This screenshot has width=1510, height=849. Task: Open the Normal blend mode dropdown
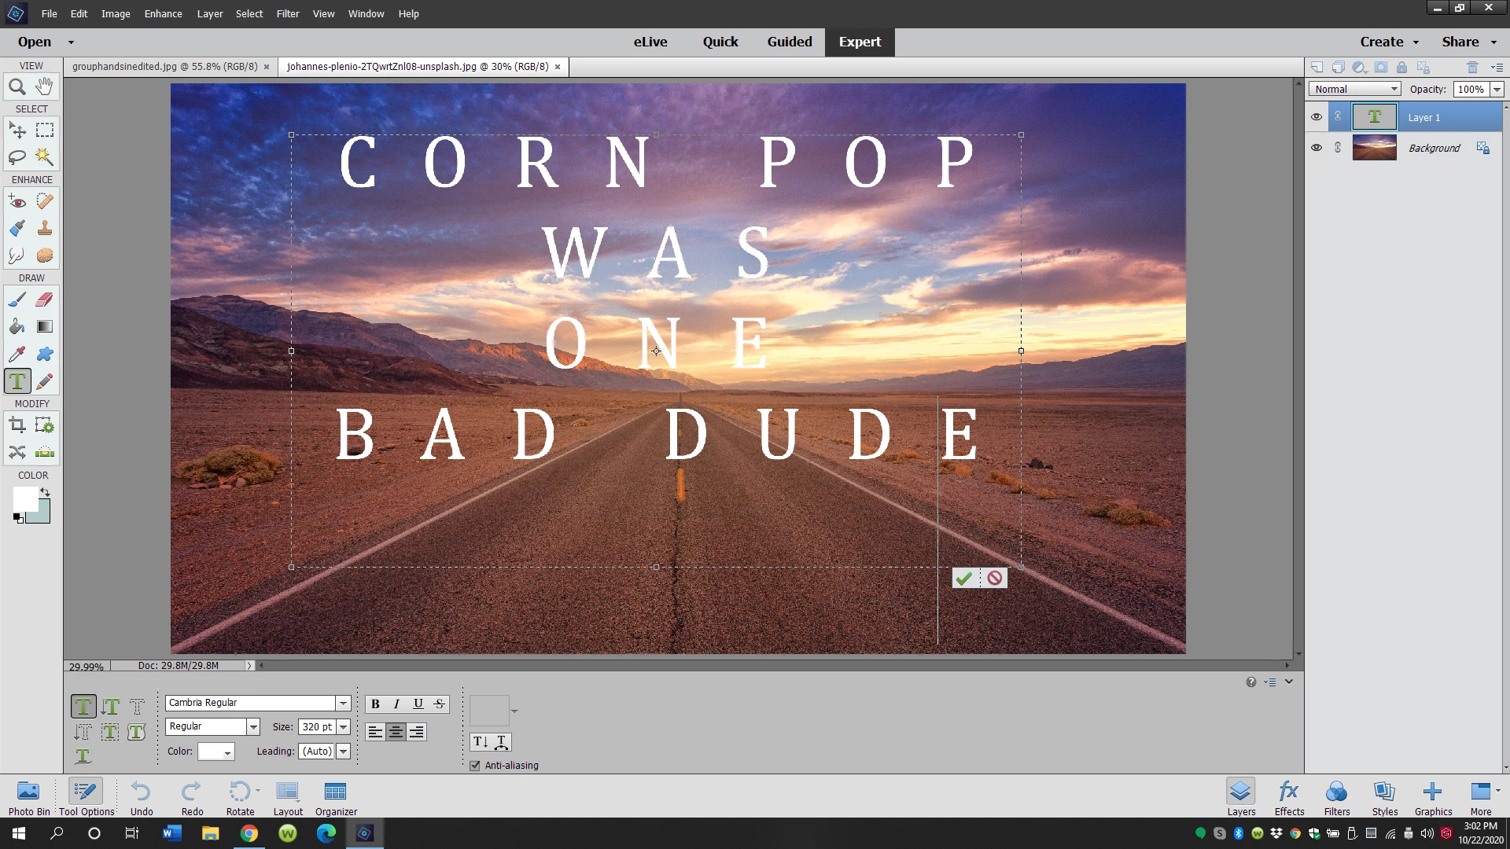pos(1355,90)
